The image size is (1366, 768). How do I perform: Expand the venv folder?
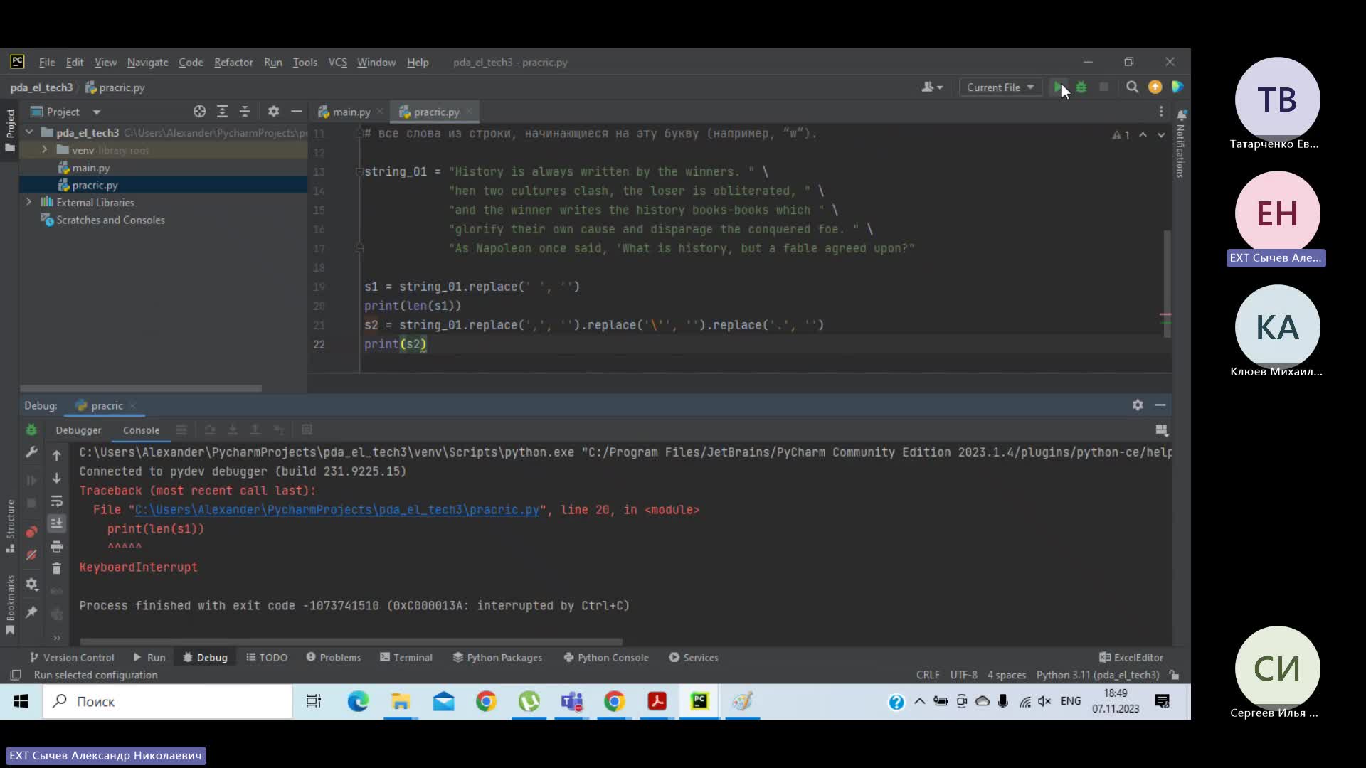point(44,150)
